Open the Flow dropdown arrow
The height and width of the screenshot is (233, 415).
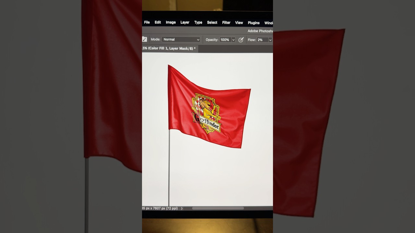[x=270, y=39]
